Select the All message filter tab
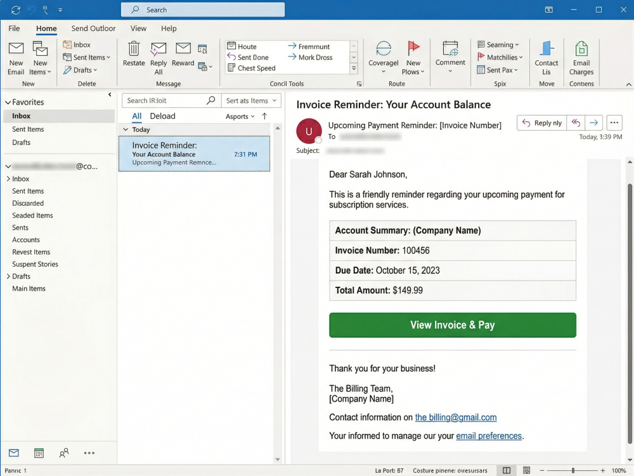The image size is (634, 476). tap(137, 116)
